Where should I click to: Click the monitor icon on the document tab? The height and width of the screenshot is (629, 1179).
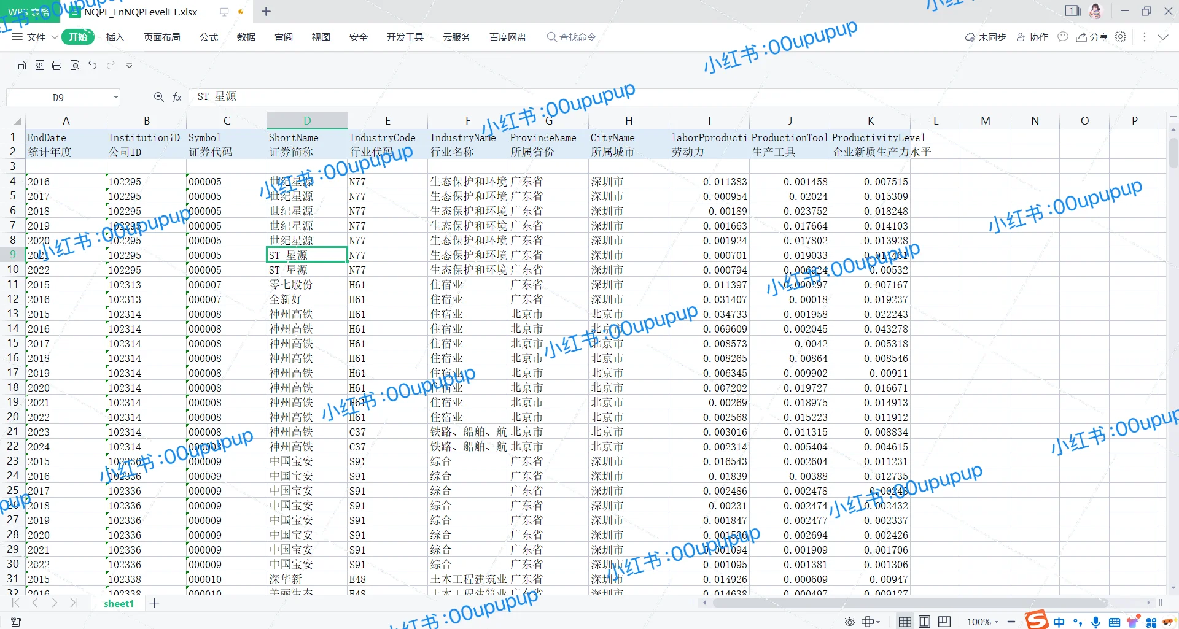point(224,12)
